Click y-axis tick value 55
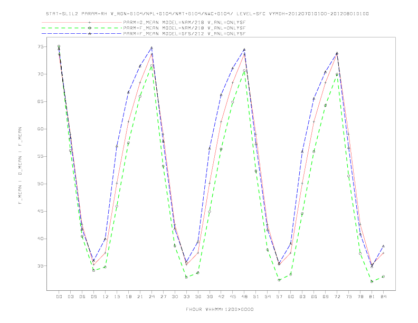418x323 pixels. point(41,156)
